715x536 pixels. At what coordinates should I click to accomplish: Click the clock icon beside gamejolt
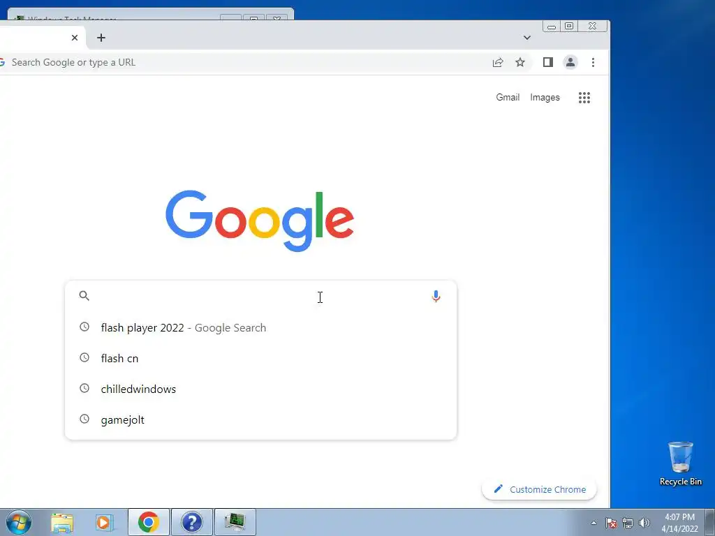[x=84, y=419]
